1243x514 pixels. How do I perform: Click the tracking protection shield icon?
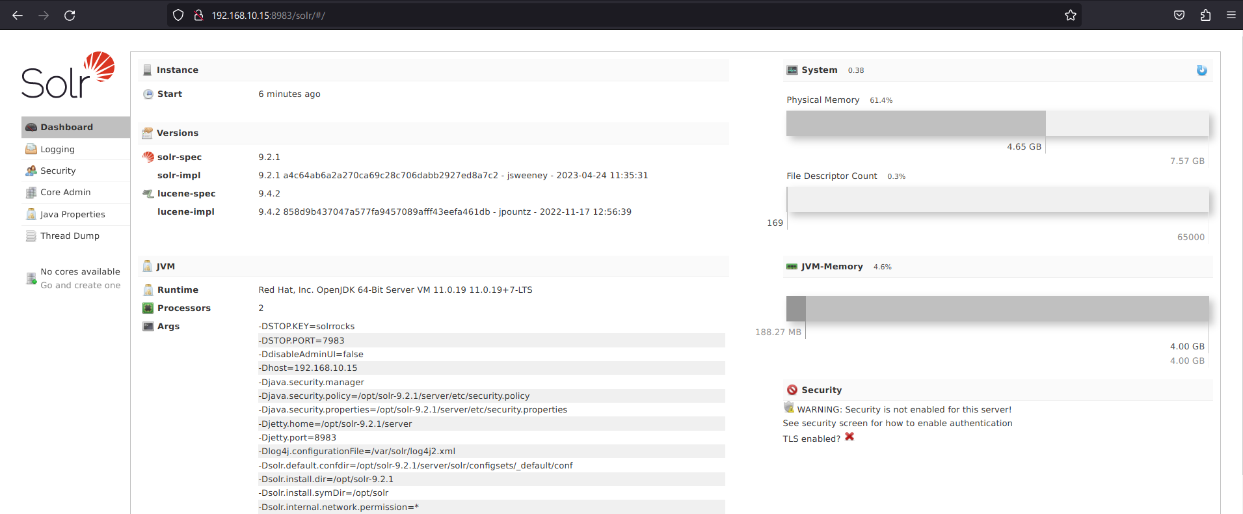178,15
